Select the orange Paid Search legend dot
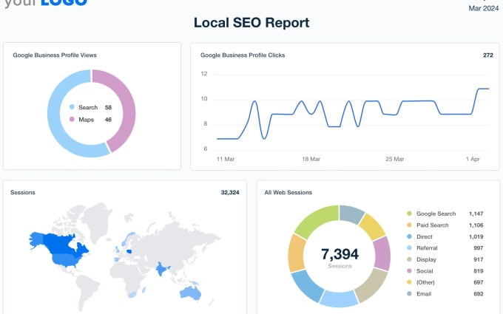The image size is (503, 314). point(408,225)
